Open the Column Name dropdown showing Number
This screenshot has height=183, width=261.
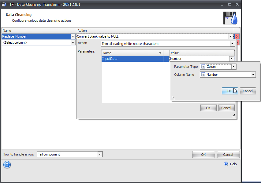pos(253,74)
